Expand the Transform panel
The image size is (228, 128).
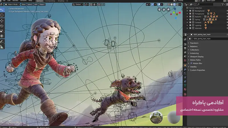194,43
